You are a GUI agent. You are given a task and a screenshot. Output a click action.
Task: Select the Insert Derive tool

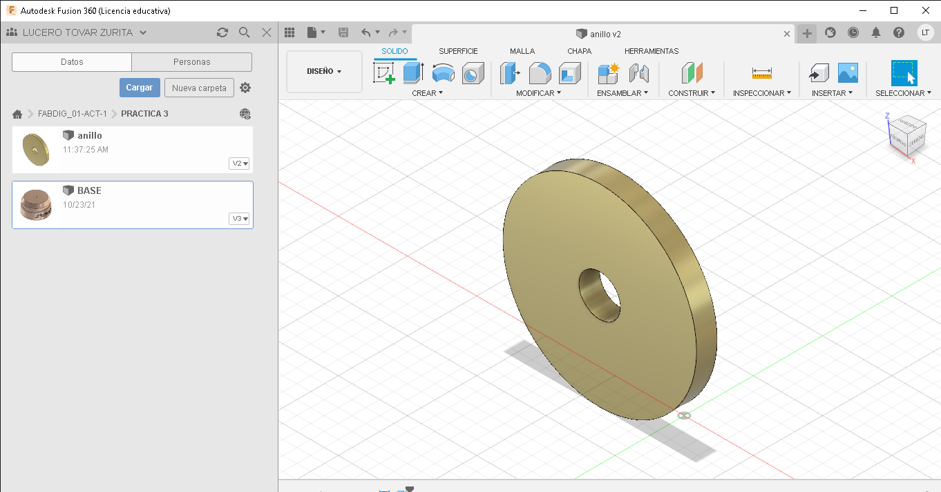[x=819, y=72]
